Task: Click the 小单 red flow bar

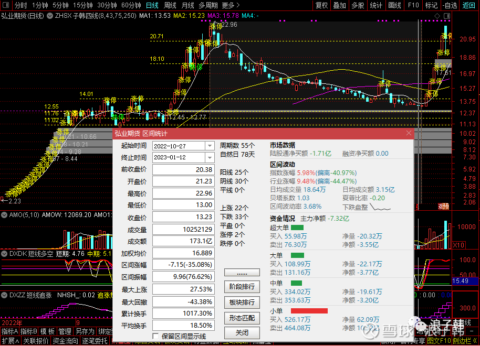Action: click(309, 311)
